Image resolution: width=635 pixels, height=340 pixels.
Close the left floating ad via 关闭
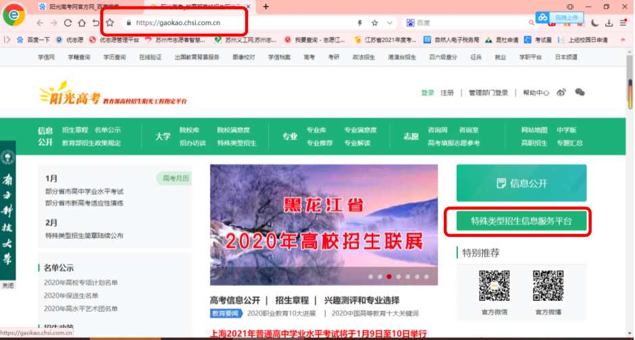tap(7, 285)
